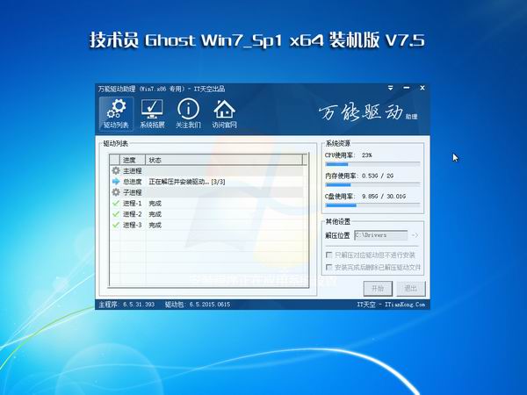This screenshot has width=527, height=395.
Task: Click the arrow beside the 解压位置 path
Action: click(415, 235)
